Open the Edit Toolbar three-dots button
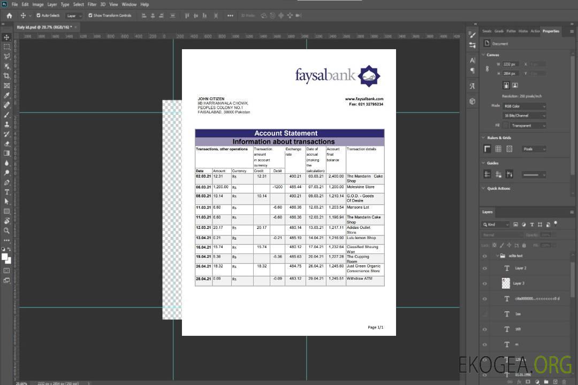 [6, 240]
